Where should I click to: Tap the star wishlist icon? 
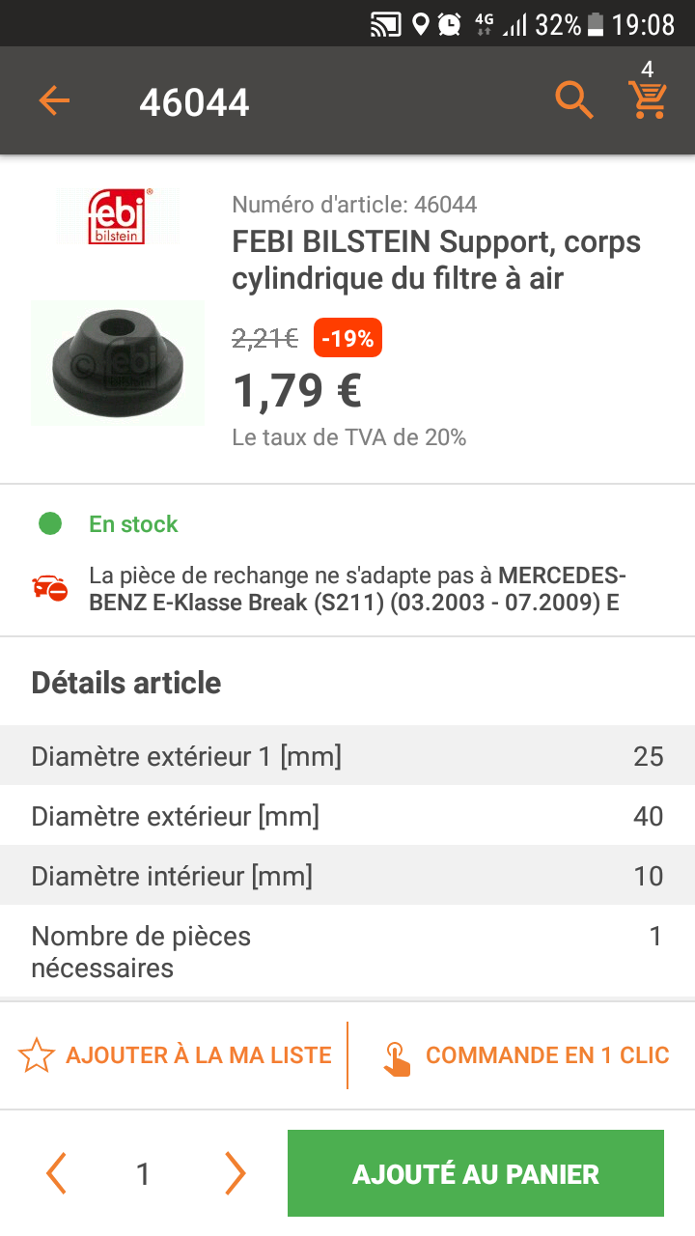pos(37,1055)
